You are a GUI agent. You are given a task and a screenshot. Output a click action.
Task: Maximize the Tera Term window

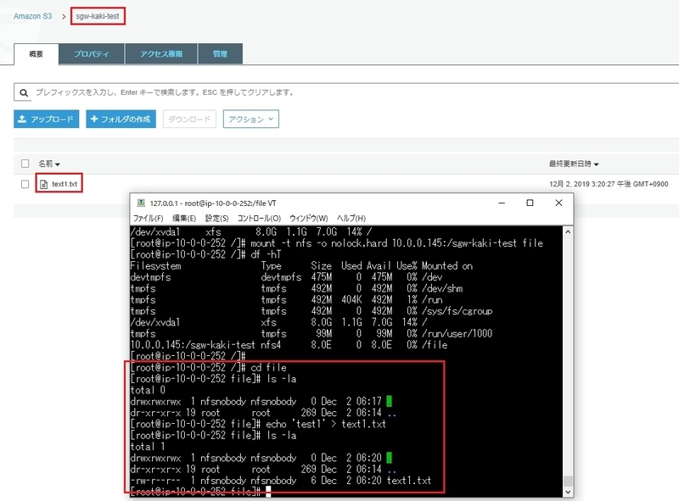click(x=530, y=203)
